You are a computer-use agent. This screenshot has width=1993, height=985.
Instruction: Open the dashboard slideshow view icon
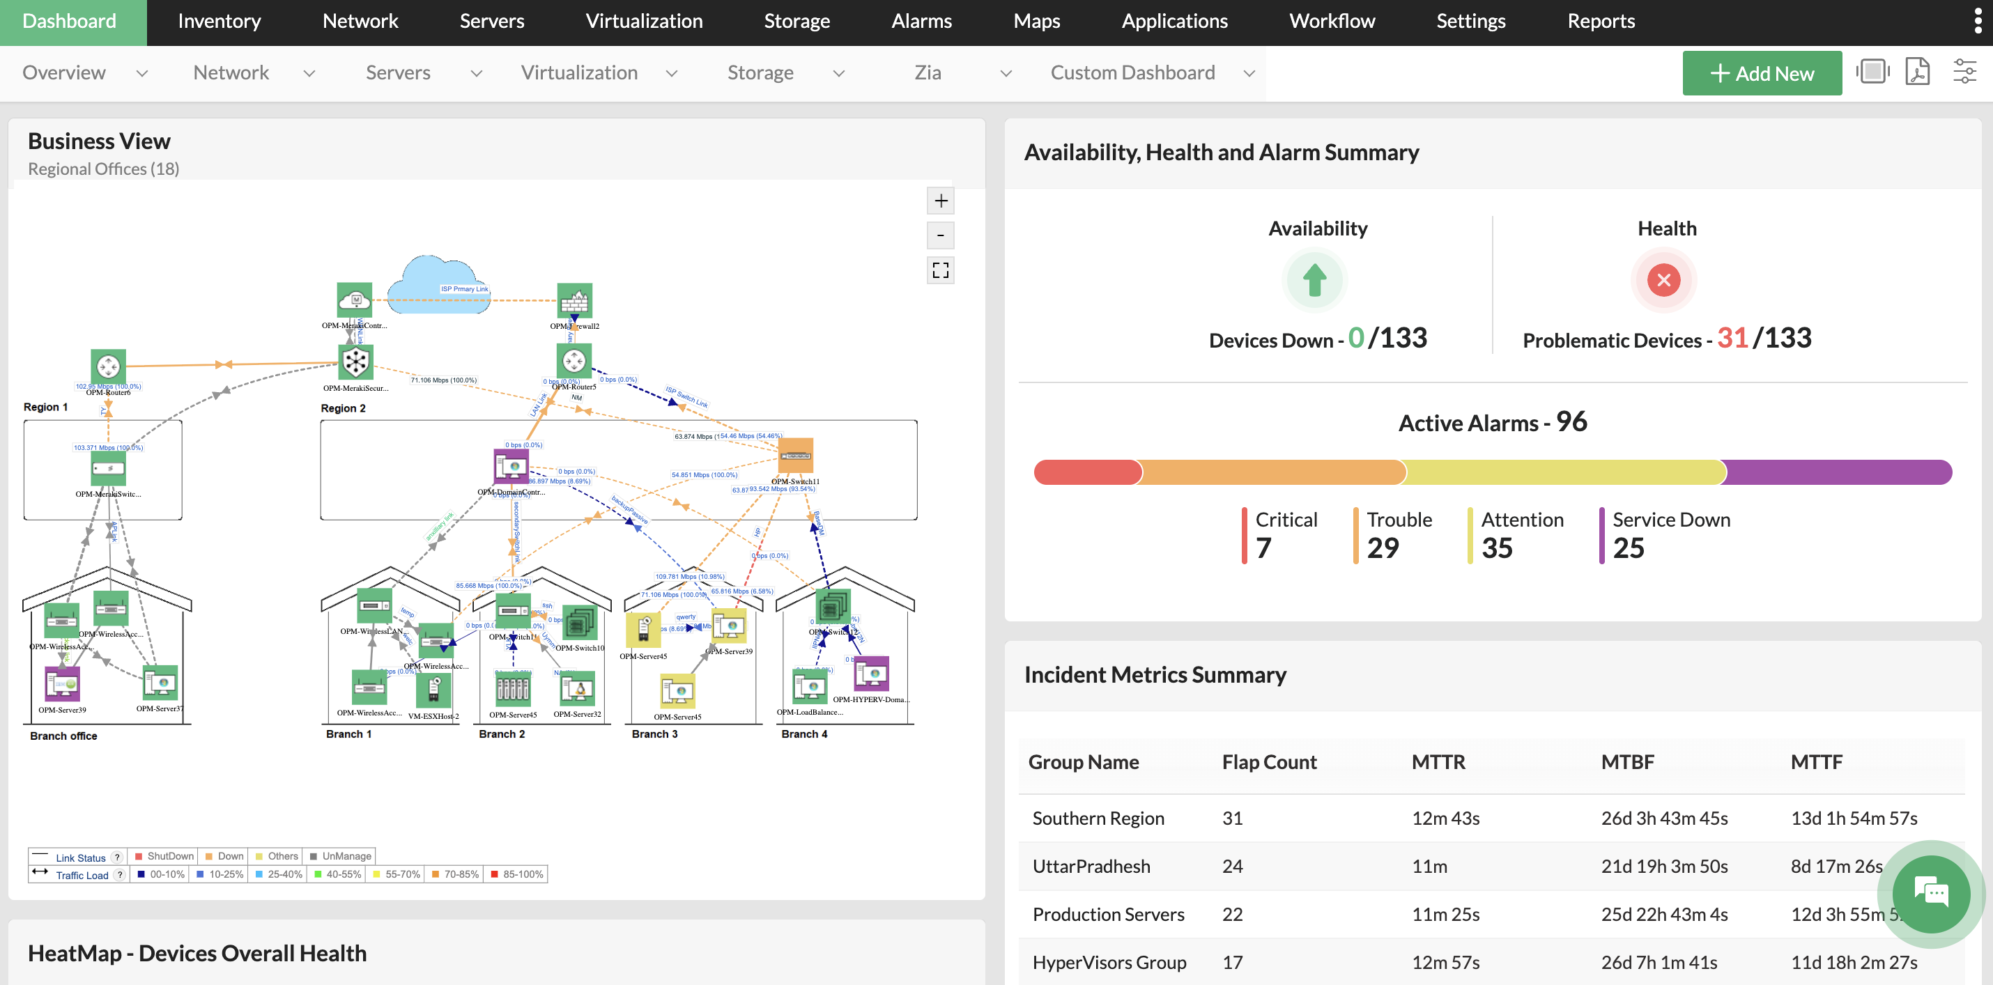tap(1873, 71)
